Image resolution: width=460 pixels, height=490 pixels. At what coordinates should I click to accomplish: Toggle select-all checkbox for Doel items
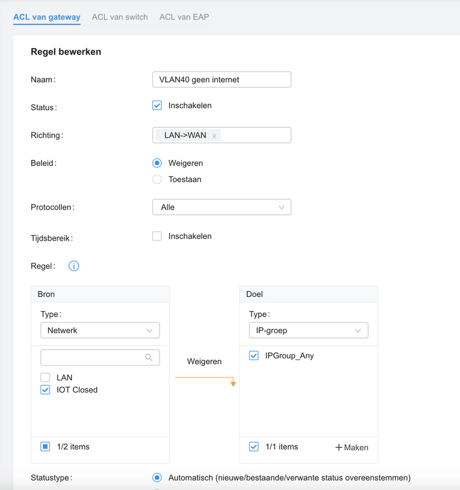pos(254,447)
